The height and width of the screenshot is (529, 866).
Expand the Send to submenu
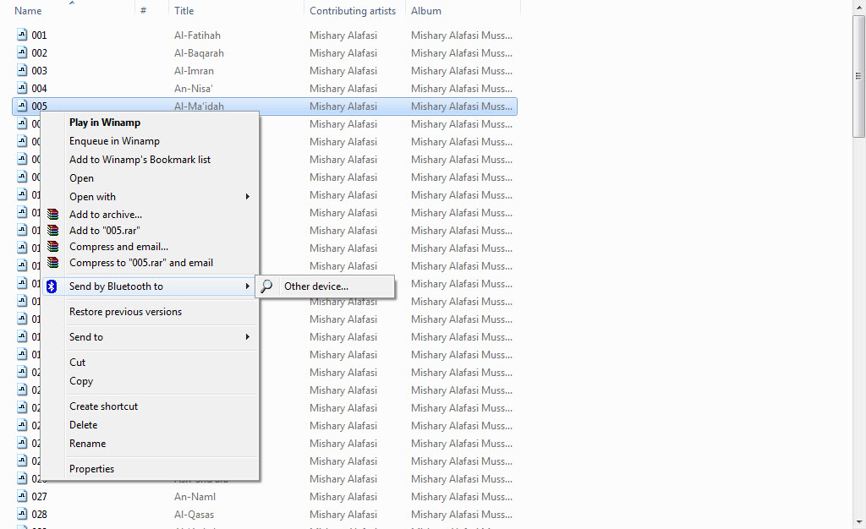(x=150, y=336)
